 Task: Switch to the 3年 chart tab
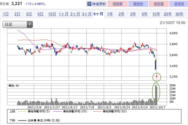pos(133,14)
